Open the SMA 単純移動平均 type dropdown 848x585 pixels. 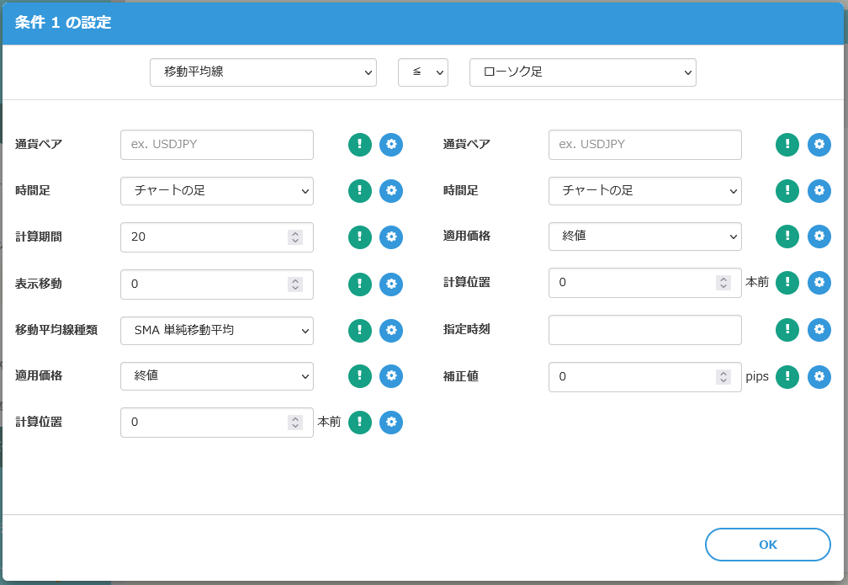(x=217, y=330)
